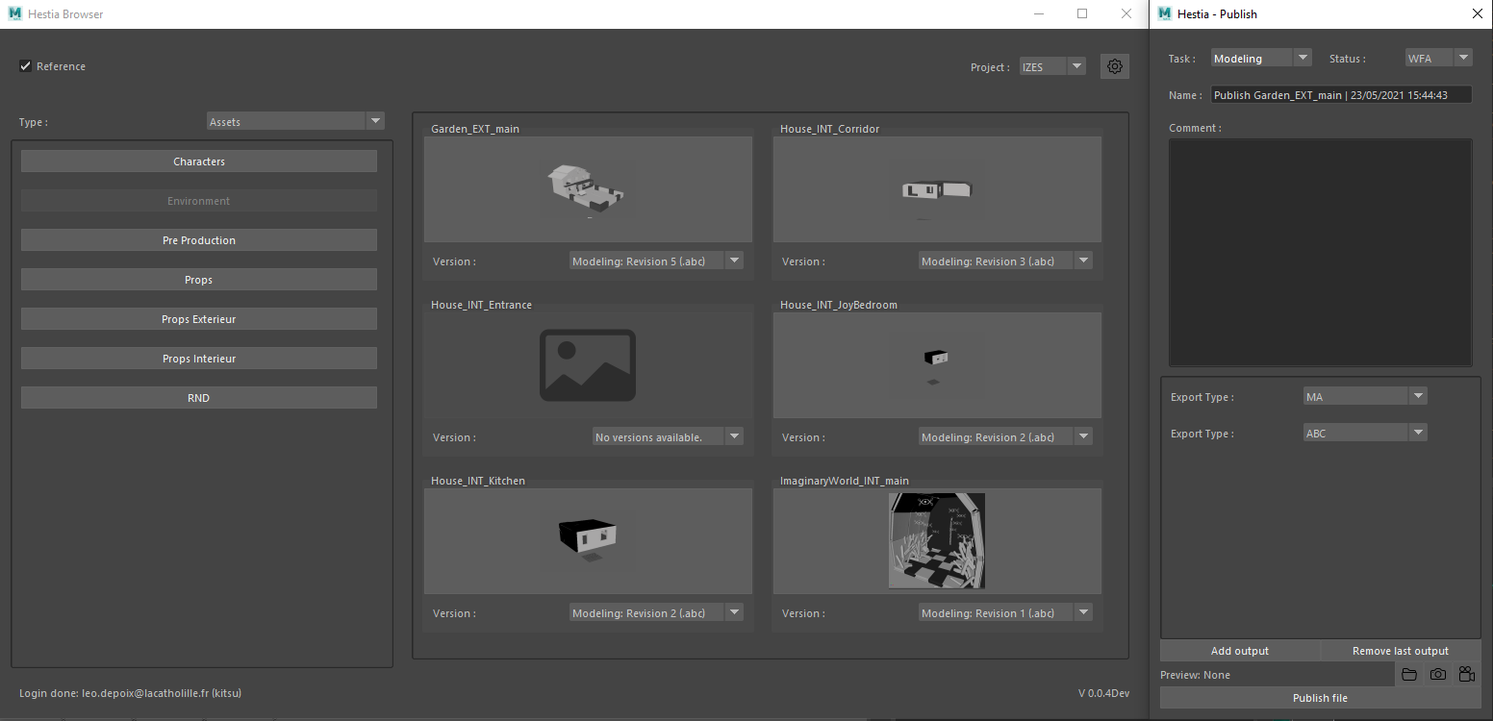1493x721 pixels.
Task: Open the Garden_EXT_main version dropdown
Action: point(655,261)
